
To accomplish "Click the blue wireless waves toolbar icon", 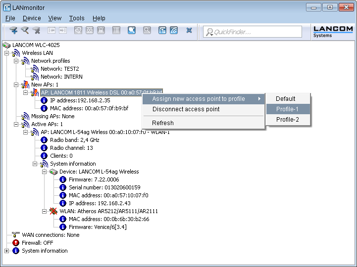I will click(174, 31).
